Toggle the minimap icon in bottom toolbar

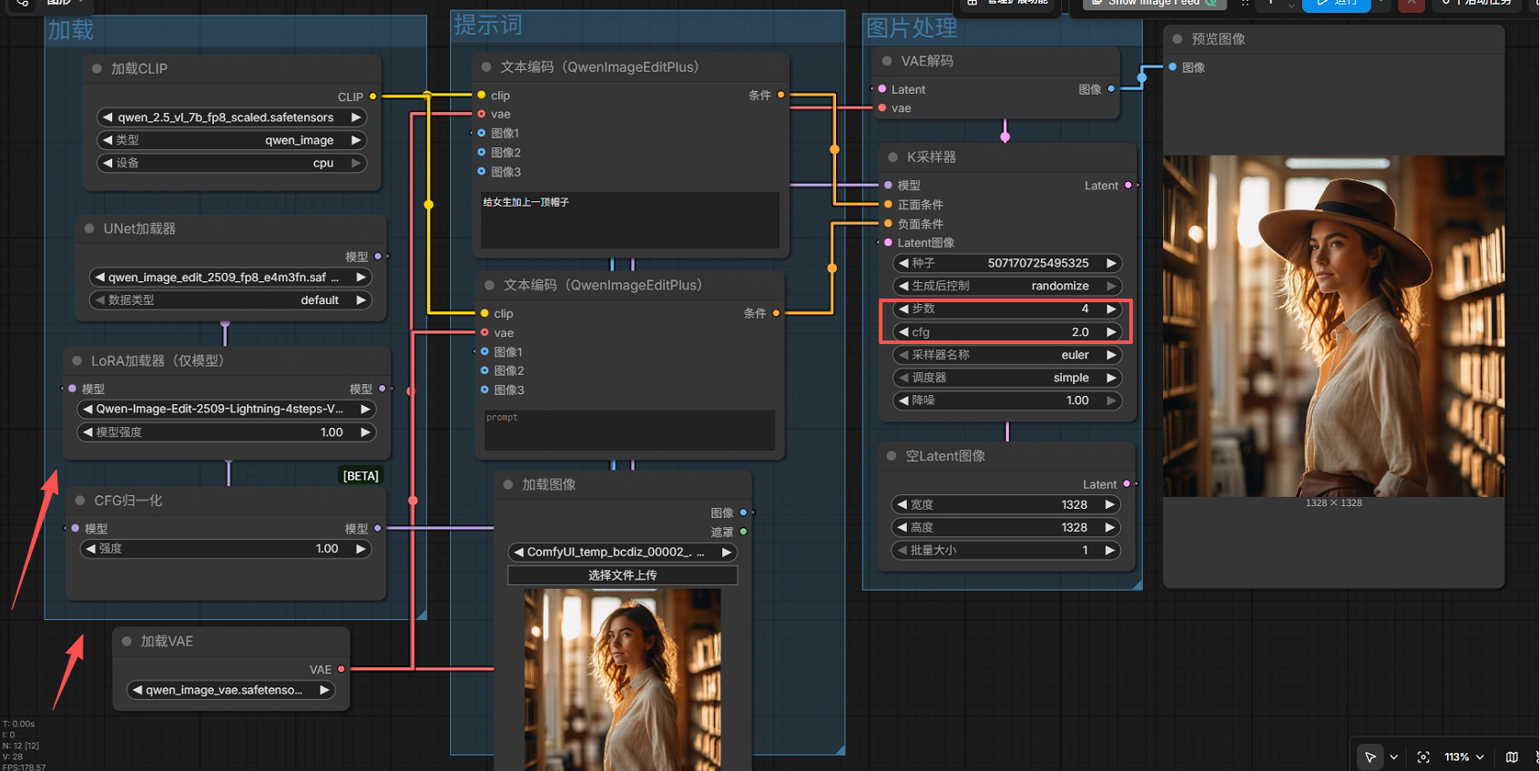click(1512, 756)
